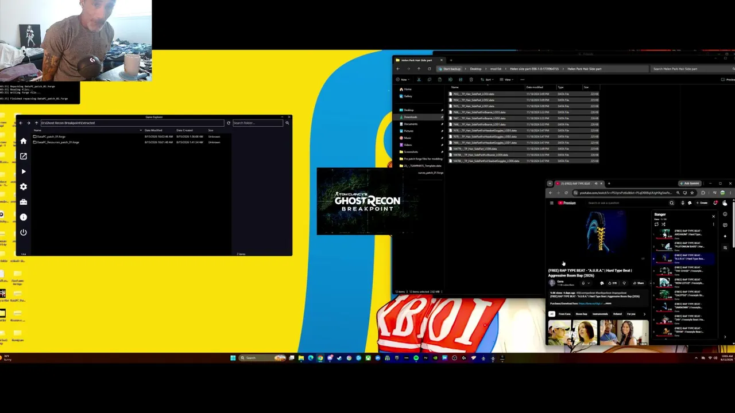Screen dimensions: 735x413
Task: Open Music in File Explorer navigation pane
Action: [407, 138]
